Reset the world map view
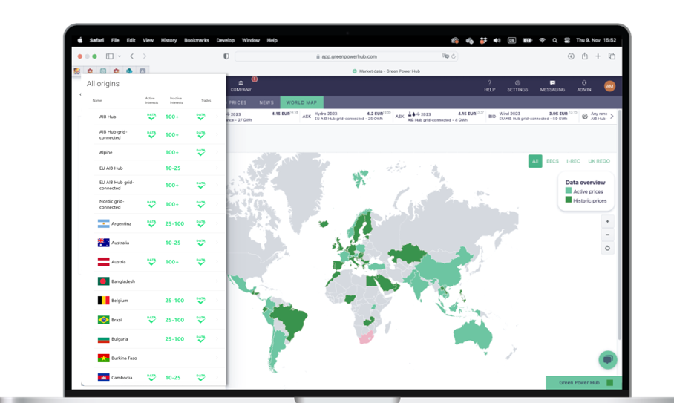The image size is (674, 403). point(607,248)
